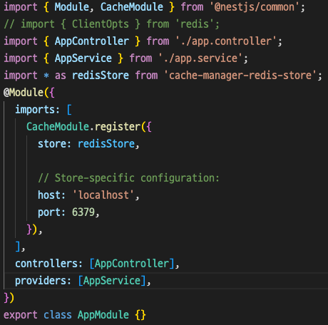328x325 pixels.
Task: Click the 'store:' property key
Action: coord(54,144)
